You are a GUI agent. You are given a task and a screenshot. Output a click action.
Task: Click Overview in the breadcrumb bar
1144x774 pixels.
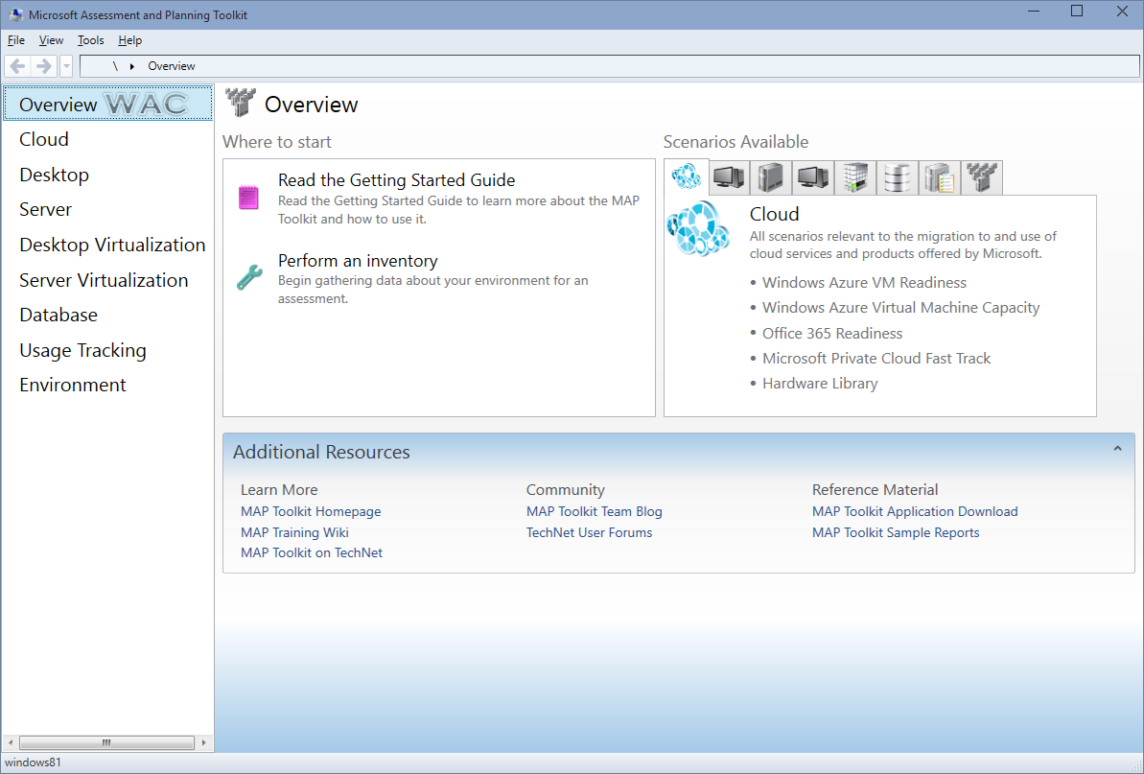point(172,66)
